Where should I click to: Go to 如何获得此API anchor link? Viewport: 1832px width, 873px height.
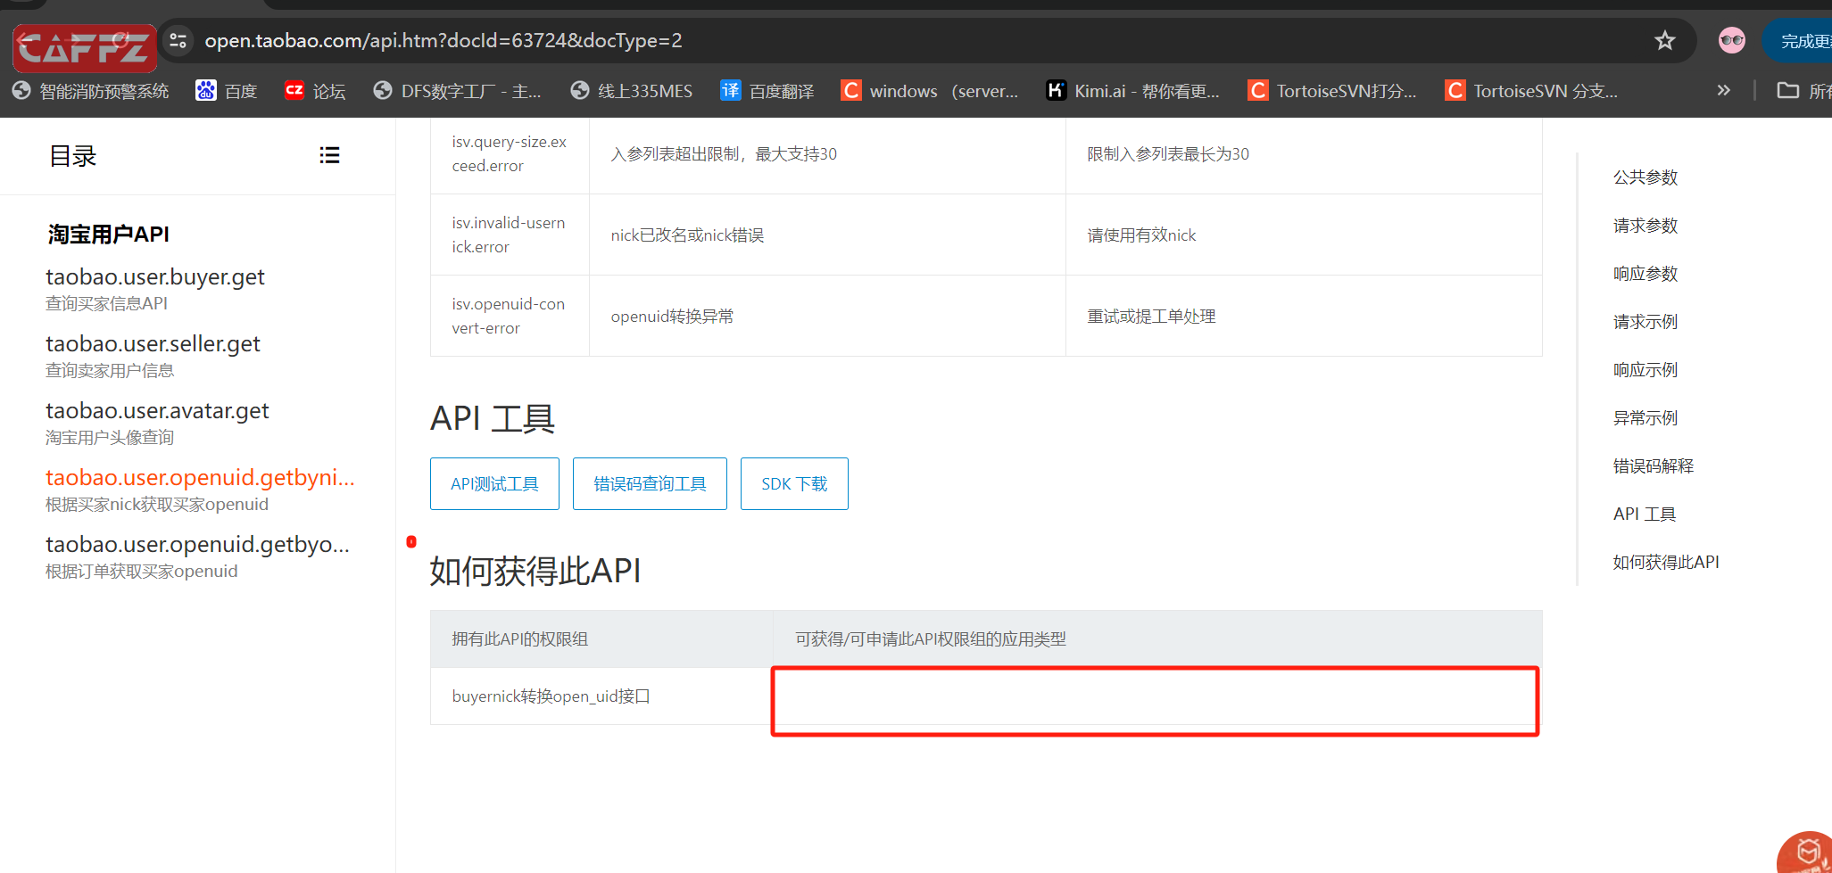[1665, 563]
